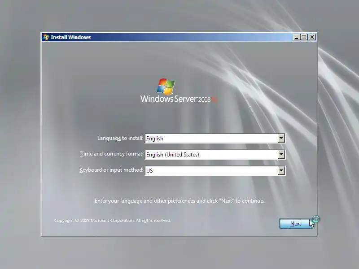Image resolution: width=359 pixels, height=269 pixels.
Task: Click the 'Install Windows' title text
Action: point(70,37)
